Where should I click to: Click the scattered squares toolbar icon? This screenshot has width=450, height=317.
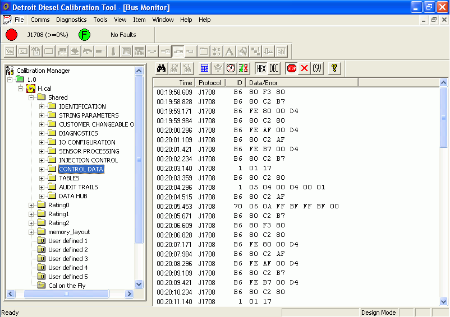click(255, 52)
